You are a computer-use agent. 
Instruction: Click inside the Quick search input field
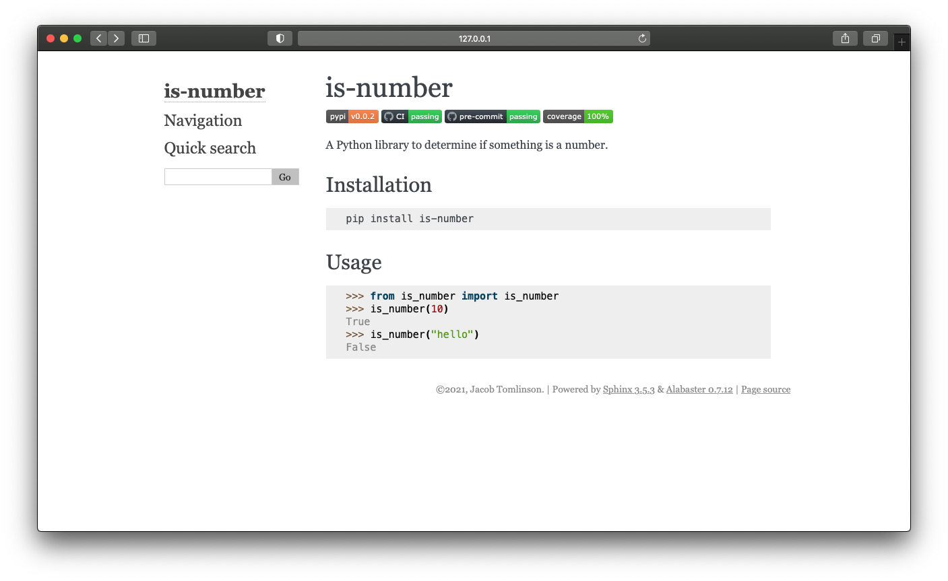pos(218,176)
